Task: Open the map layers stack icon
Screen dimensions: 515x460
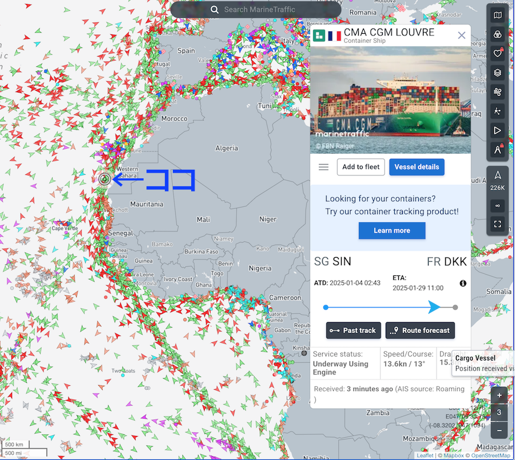Action: 498,73
